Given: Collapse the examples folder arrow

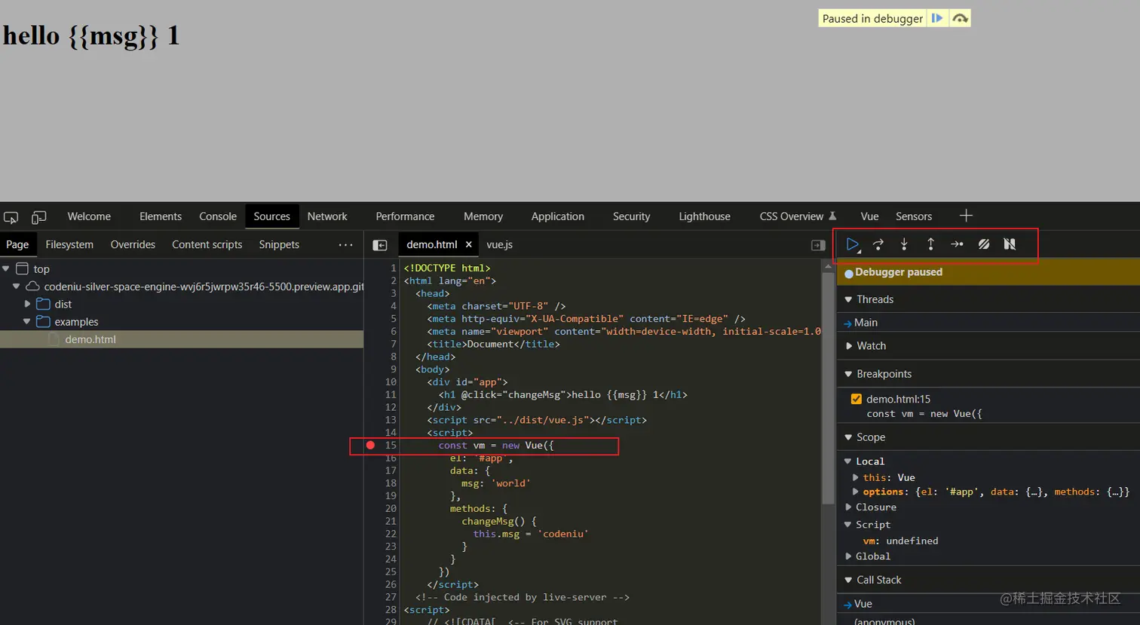Looking at the screenshot, I should pos(27,321).
